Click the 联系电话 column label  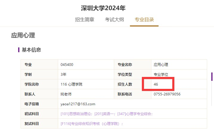pyautogui.click(x=125, y=94)
